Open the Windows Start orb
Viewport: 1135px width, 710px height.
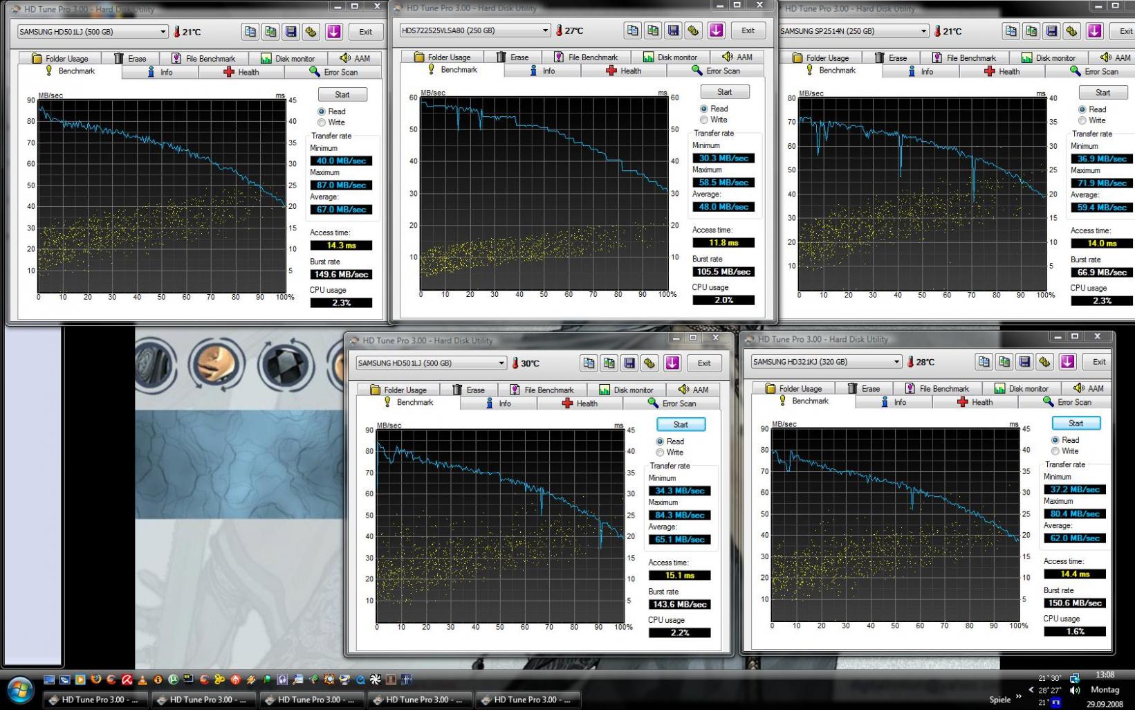click(x=20, y=689)
